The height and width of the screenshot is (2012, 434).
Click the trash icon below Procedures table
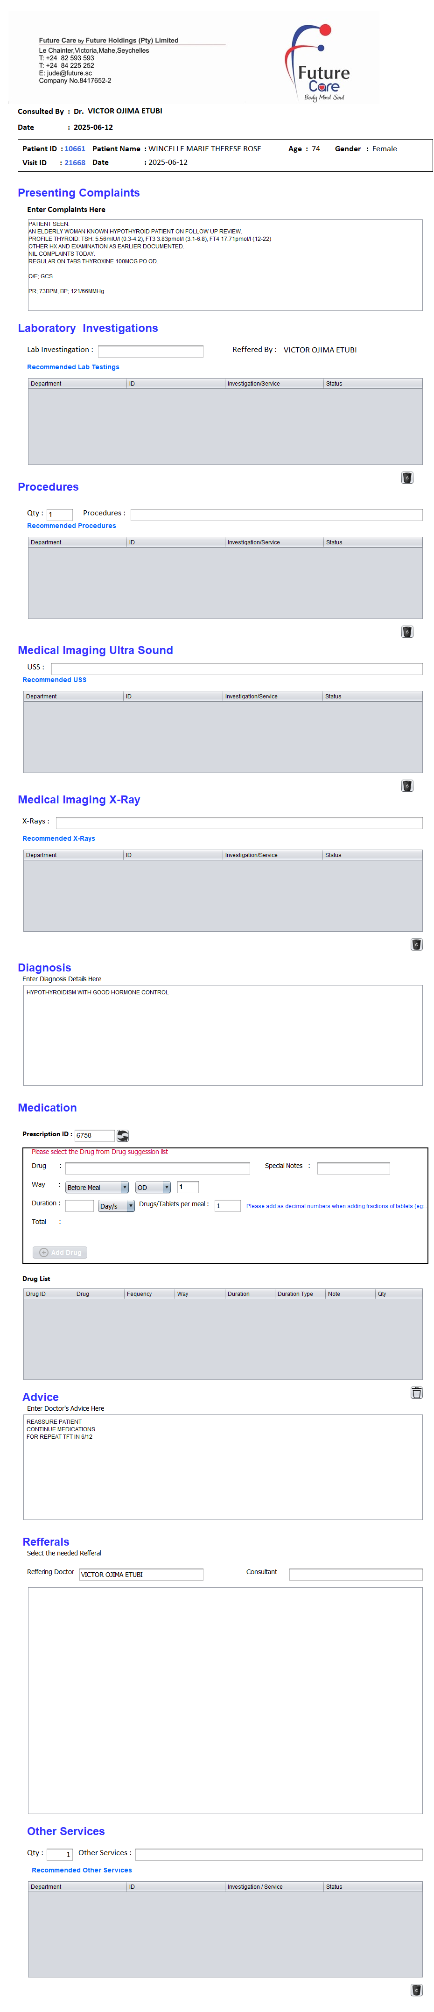pyautogui.click(x=406, y=631)
